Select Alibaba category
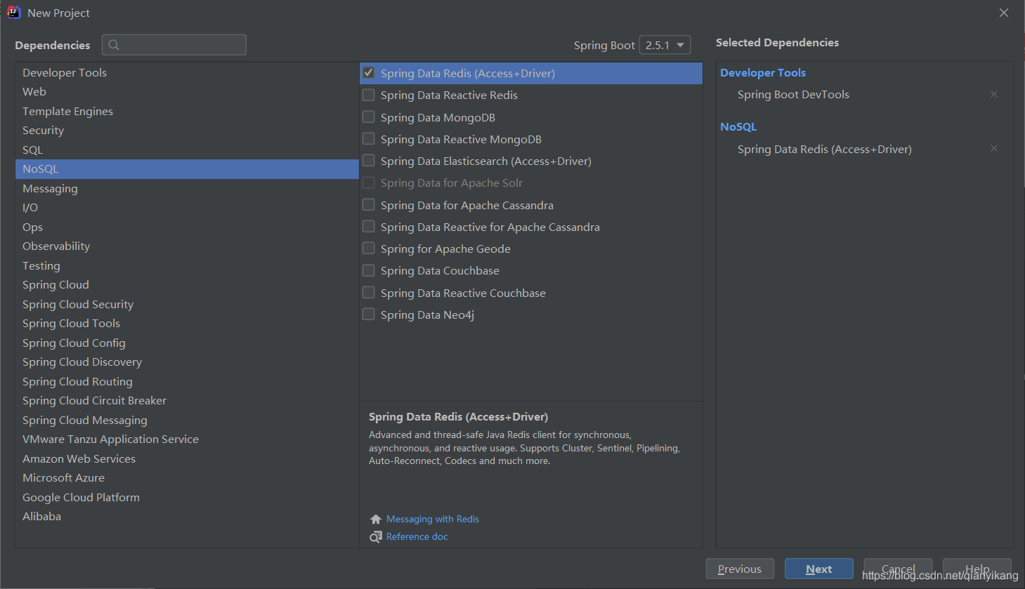 pos(187,517)
